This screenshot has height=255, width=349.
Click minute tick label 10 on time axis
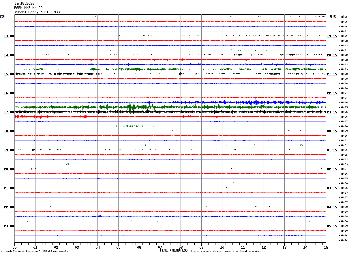point(222,248)
